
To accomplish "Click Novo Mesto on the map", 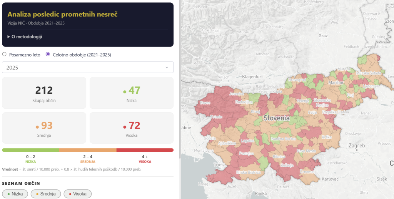I will coord(306,151).
